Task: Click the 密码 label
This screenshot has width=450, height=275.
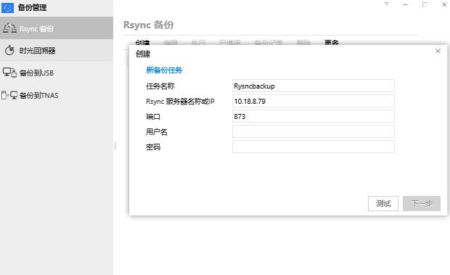Action: pos(153,147)
